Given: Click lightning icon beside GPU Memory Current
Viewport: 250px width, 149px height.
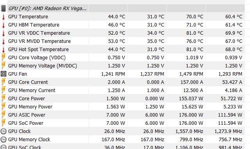Looking at the screenshot, I should pyautogui.click(x=4, y=90).
